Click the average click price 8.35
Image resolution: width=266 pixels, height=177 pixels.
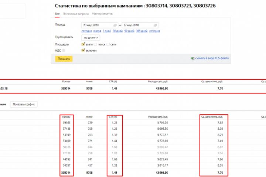click(220, 166)
